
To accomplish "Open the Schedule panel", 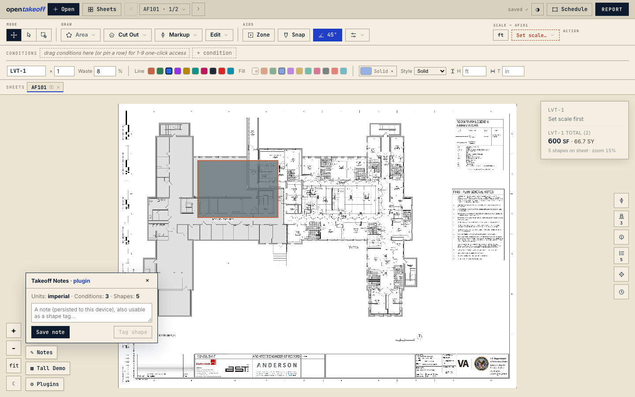I will tap(569, 9).
